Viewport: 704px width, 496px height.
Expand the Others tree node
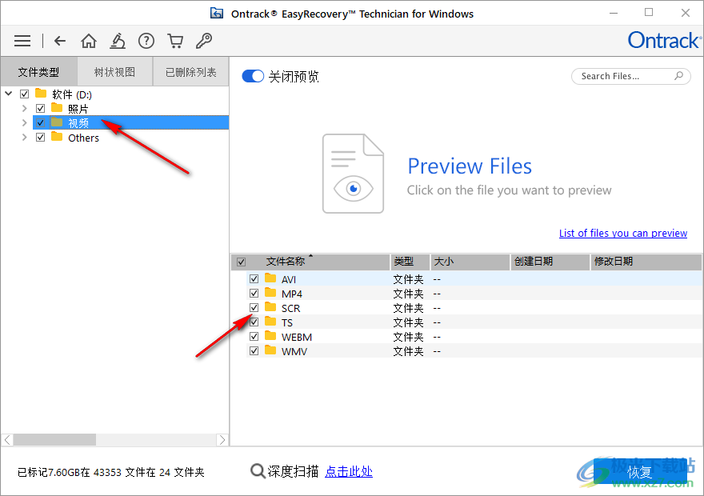[25, 137]
